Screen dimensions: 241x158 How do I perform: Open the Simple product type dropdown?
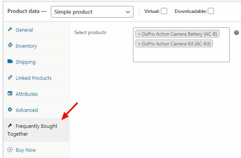(92, 12)
